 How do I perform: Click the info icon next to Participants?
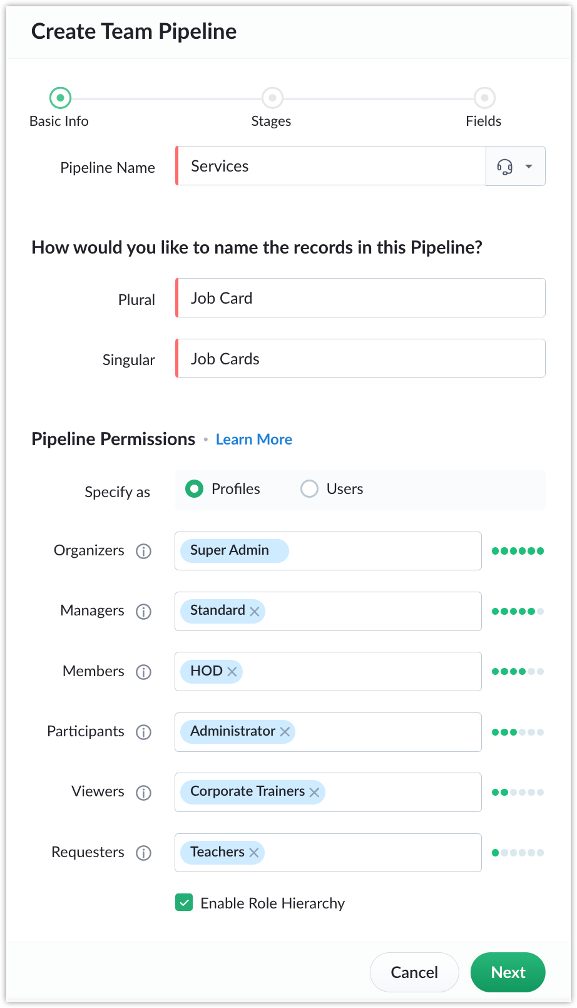tap(144, 732)
